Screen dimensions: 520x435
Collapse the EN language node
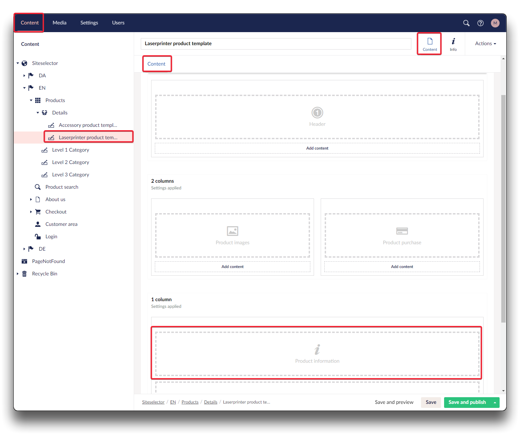pyautogui.click(x=24, y=88)
